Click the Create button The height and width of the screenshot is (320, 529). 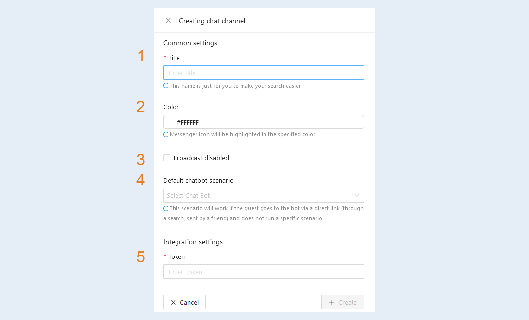point(343,302)
